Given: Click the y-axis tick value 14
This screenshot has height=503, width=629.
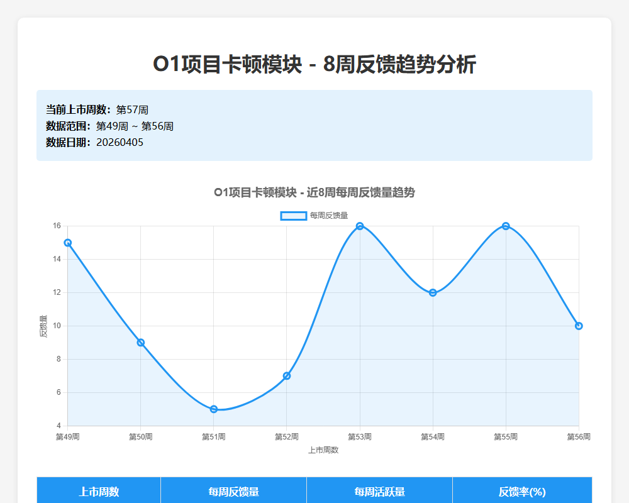Looking at the screenshot, I should [57, 260].
